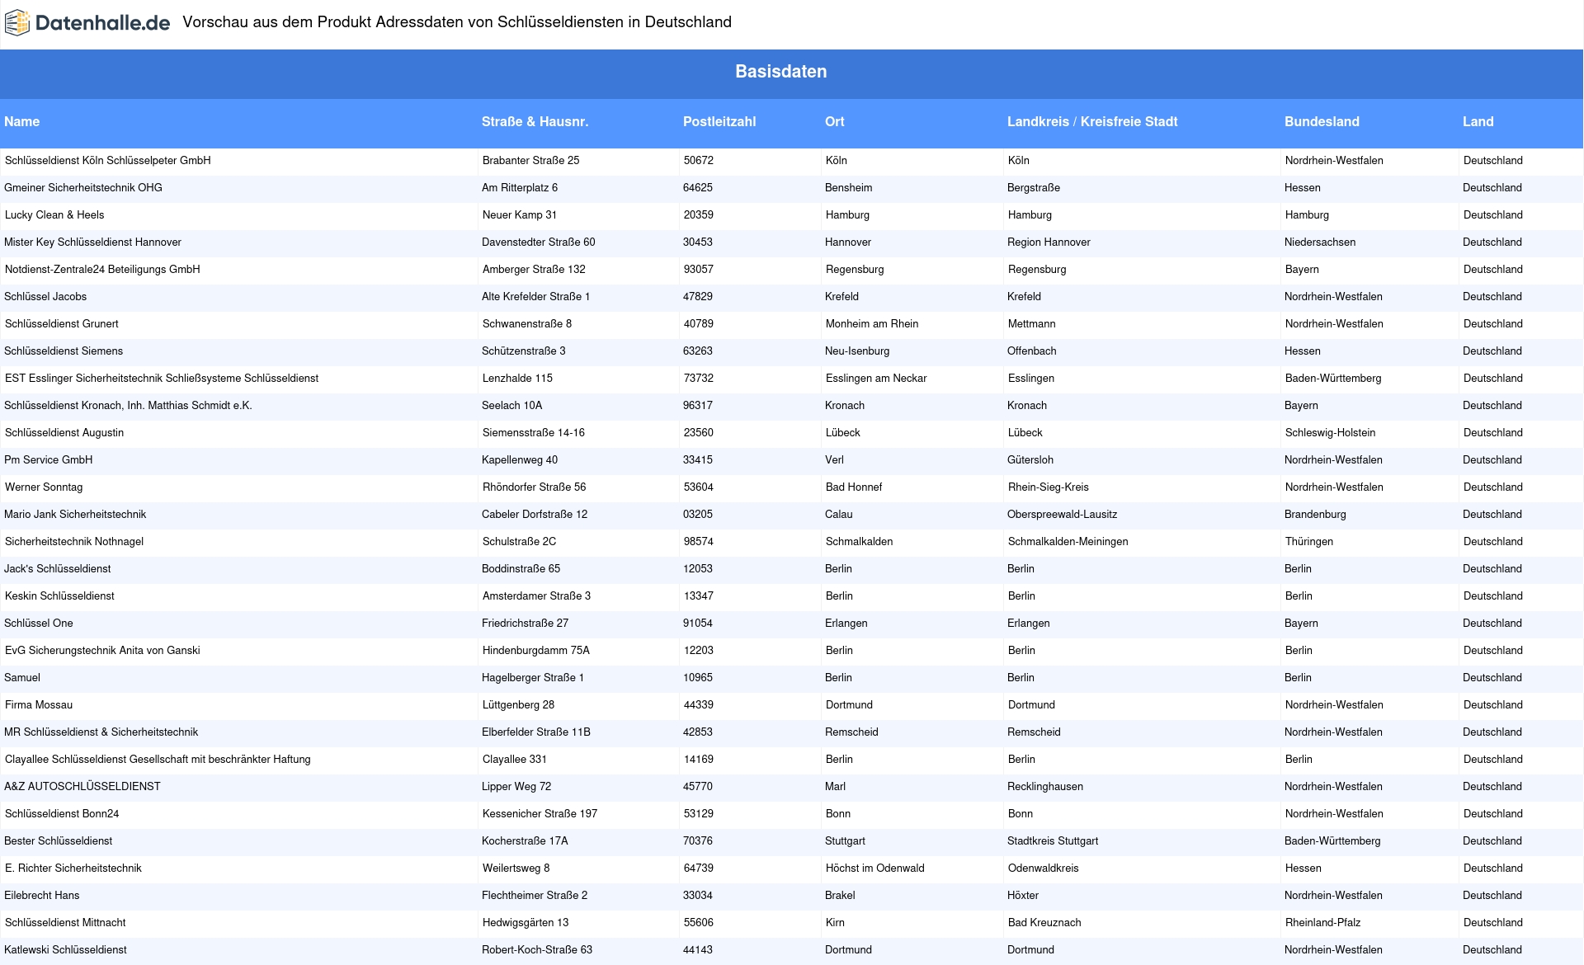Click the Davenstedter Straße 60 address
The height and width of the screenshot is (965, 1584).
539,242
